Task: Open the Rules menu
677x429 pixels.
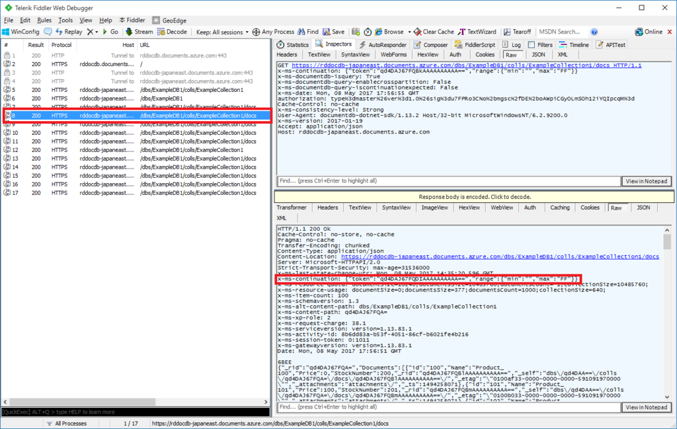Action: click(44, 20)
